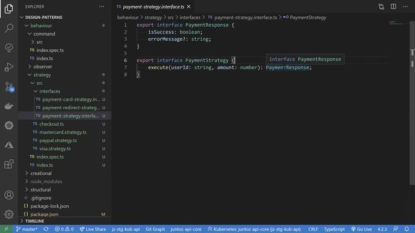Open notifications bell in status bar
Screen dimensions: 415x233
pyautogui.click(x=407, y=229)
